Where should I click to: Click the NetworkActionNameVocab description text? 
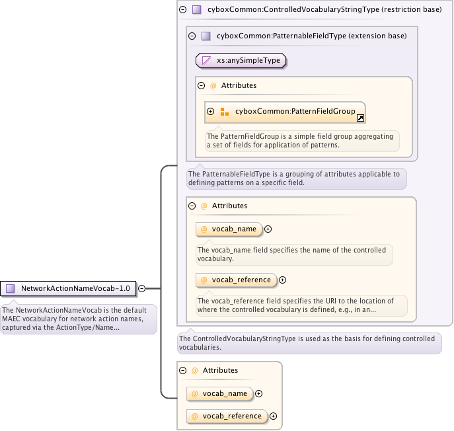click(x=78, y=319)
